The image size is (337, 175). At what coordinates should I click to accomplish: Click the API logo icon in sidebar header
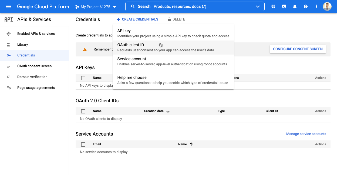pos(9,19)
